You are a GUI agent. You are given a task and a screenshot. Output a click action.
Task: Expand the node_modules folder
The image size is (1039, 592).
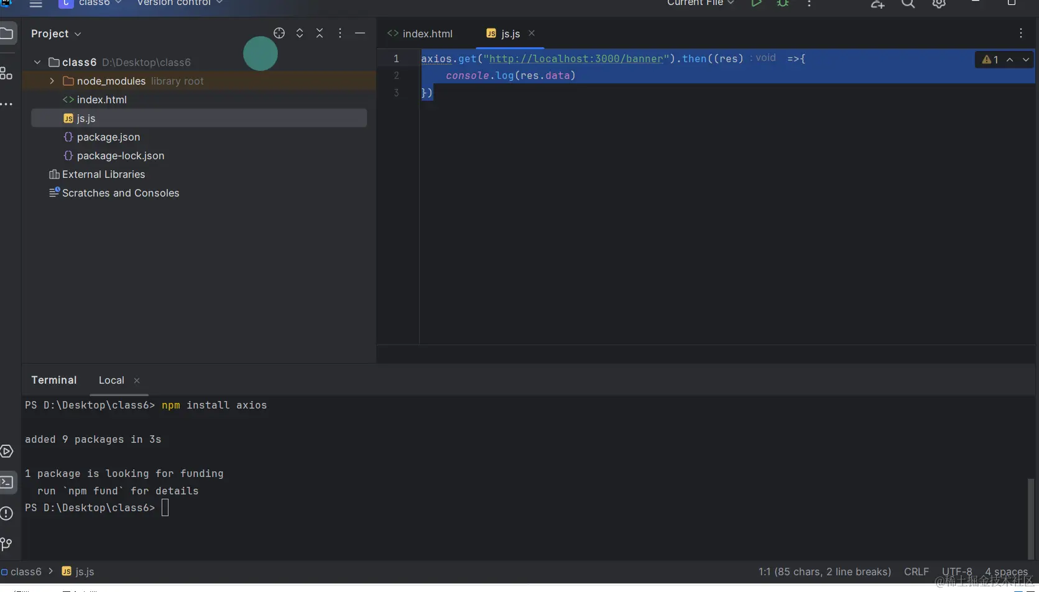(52, 81)
